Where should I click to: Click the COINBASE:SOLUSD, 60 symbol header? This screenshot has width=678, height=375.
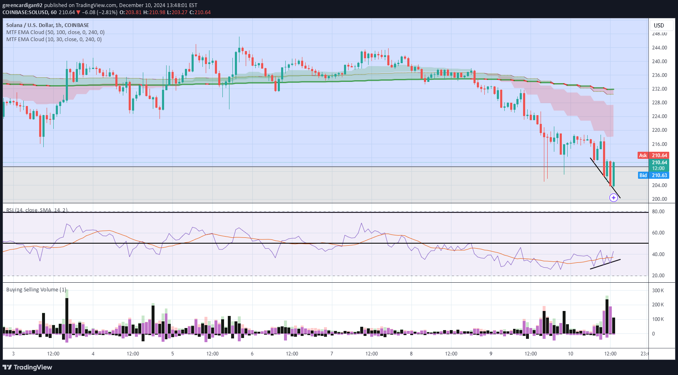(x=30, y=12)
